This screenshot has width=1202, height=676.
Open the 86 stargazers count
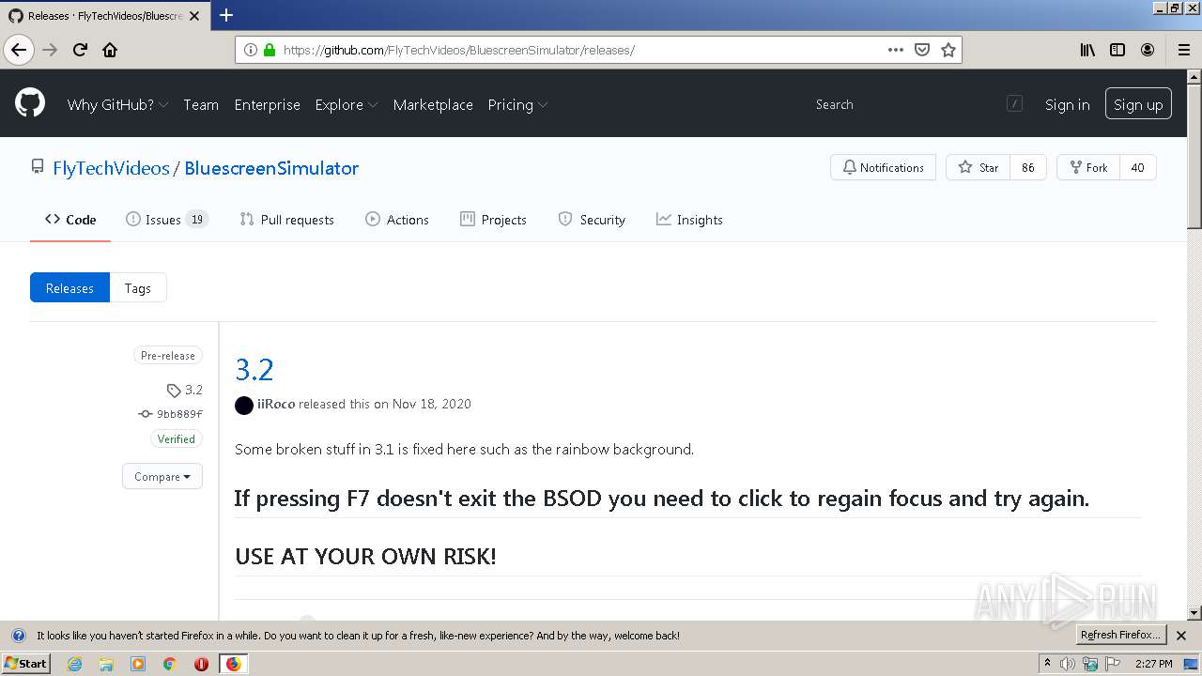coord(1028,167)
